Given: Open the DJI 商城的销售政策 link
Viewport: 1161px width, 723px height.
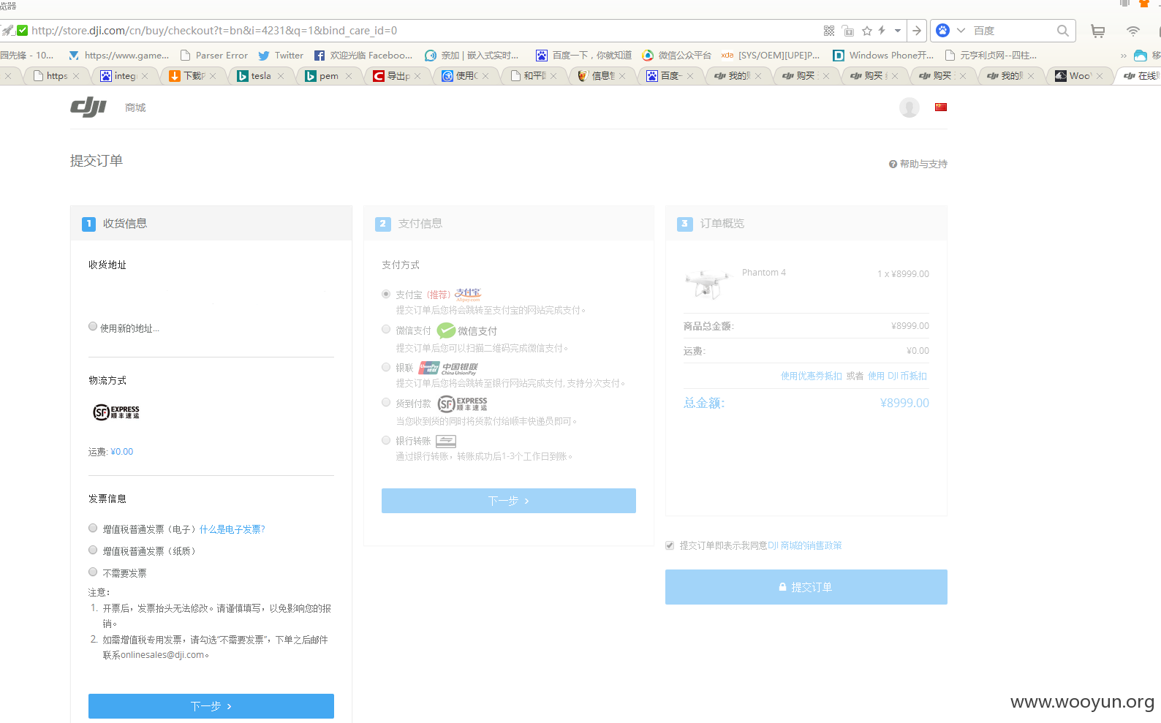Looking at the screenshot, I should (x=805, y=545).
